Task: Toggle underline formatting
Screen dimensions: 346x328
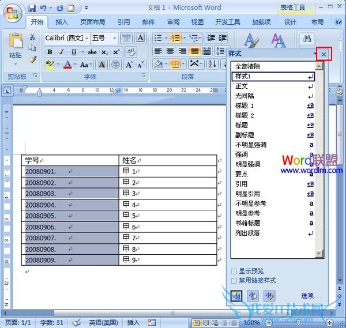Action: point(74,52)
